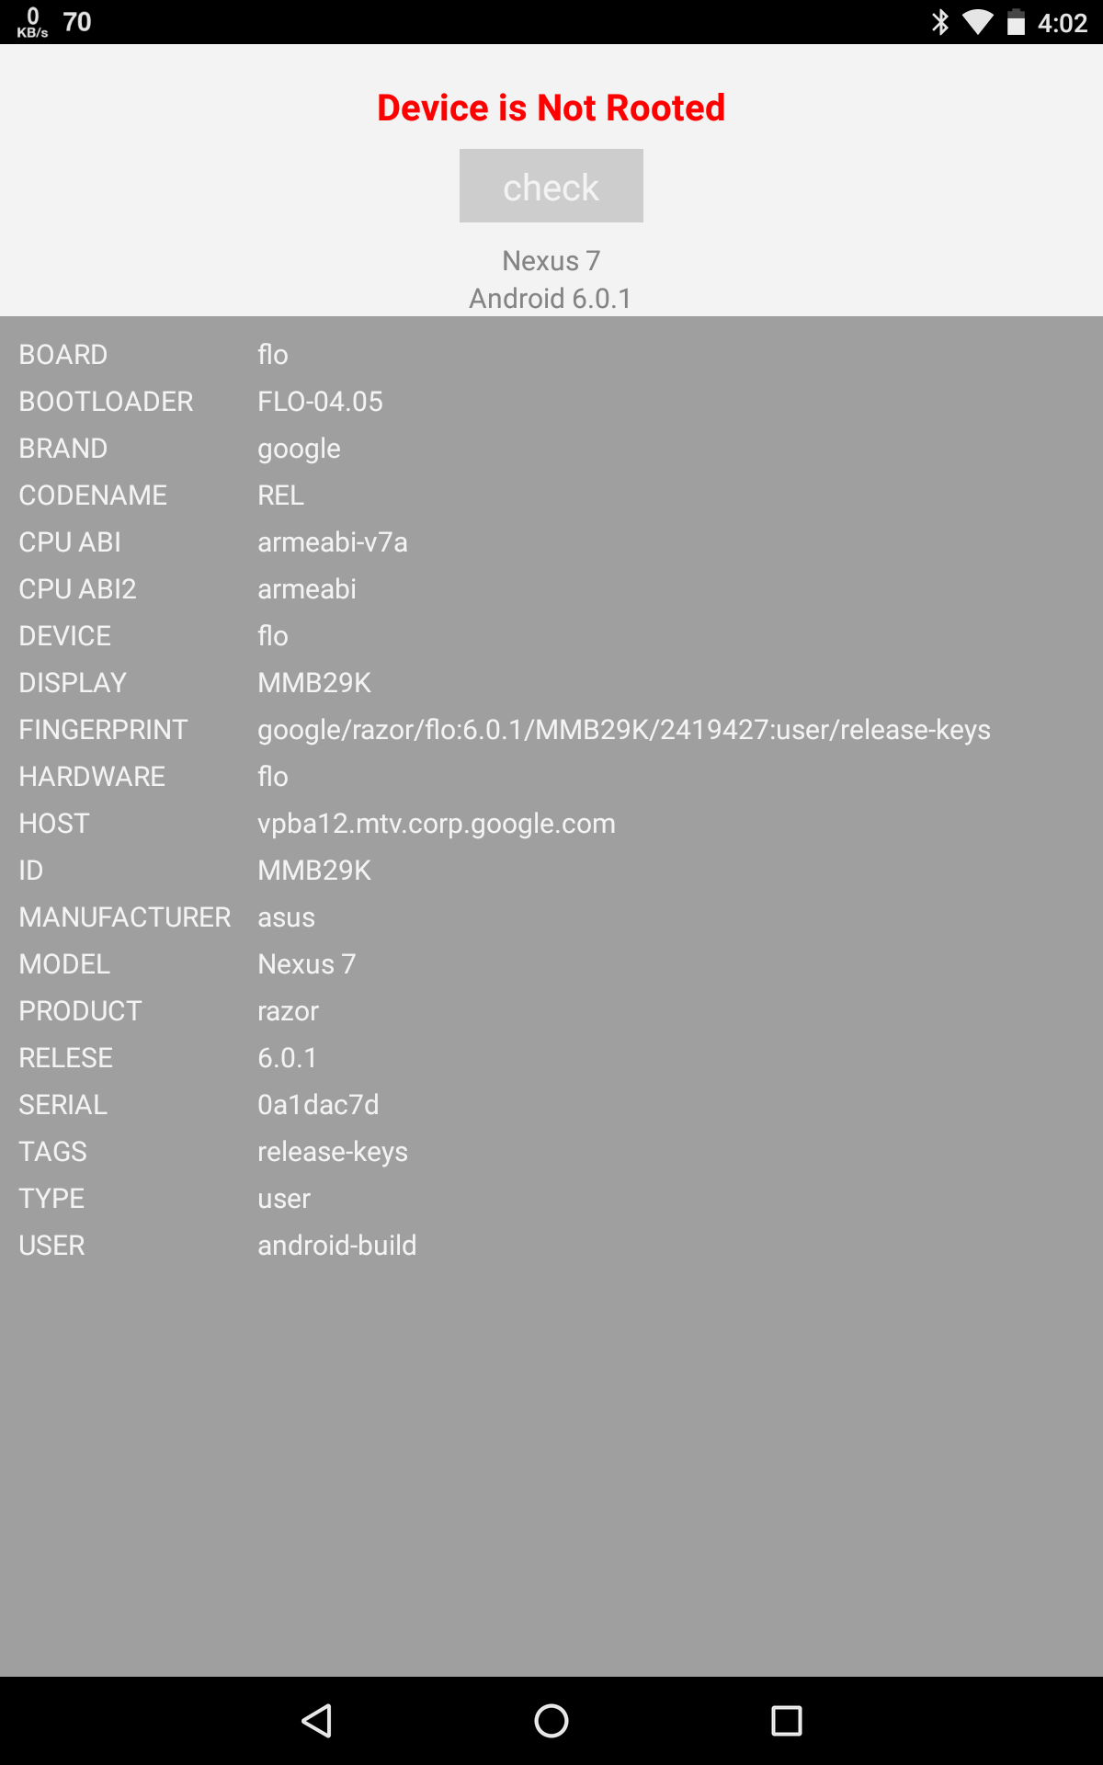Screen dimensions: 1103x1765
Task: Tap the 70 notification indicator
Action: [x=77, y=22]
